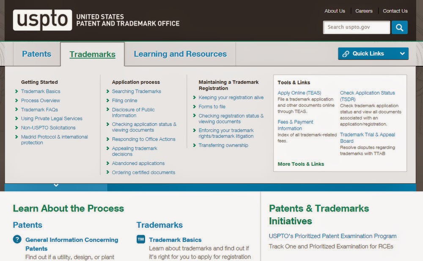The width and height of the screenshot is (423, 261).
Task: Open Disclosure of Public Information
Action: click(133, 112)
